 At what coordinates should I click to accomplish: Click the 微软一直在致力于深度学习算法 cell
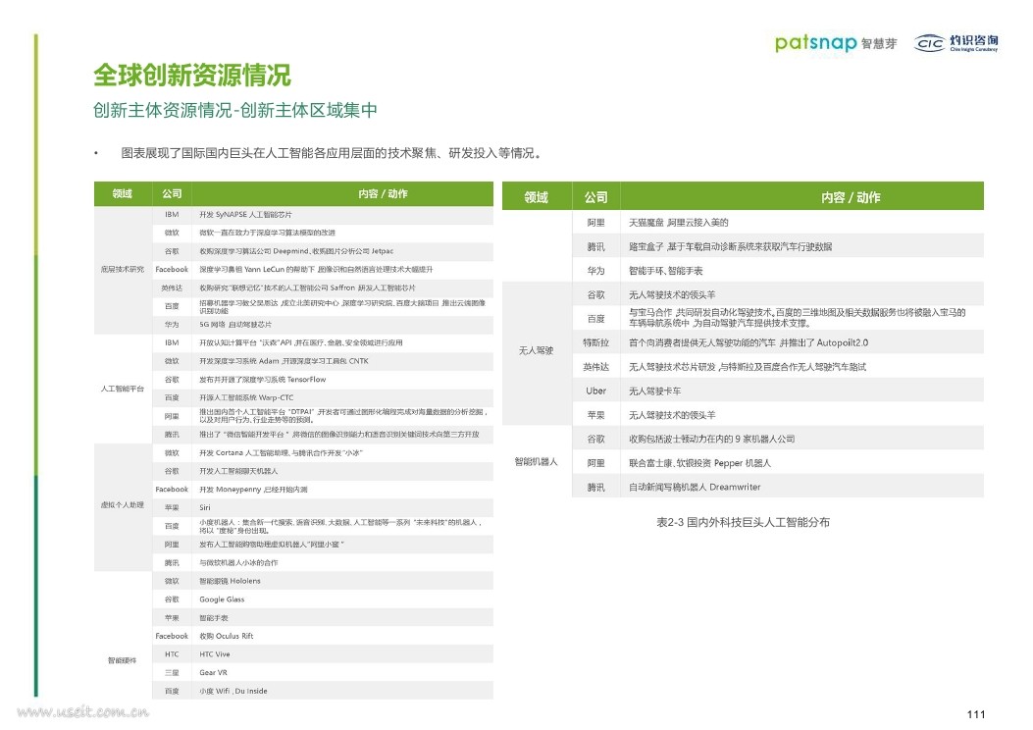point(342,233)
